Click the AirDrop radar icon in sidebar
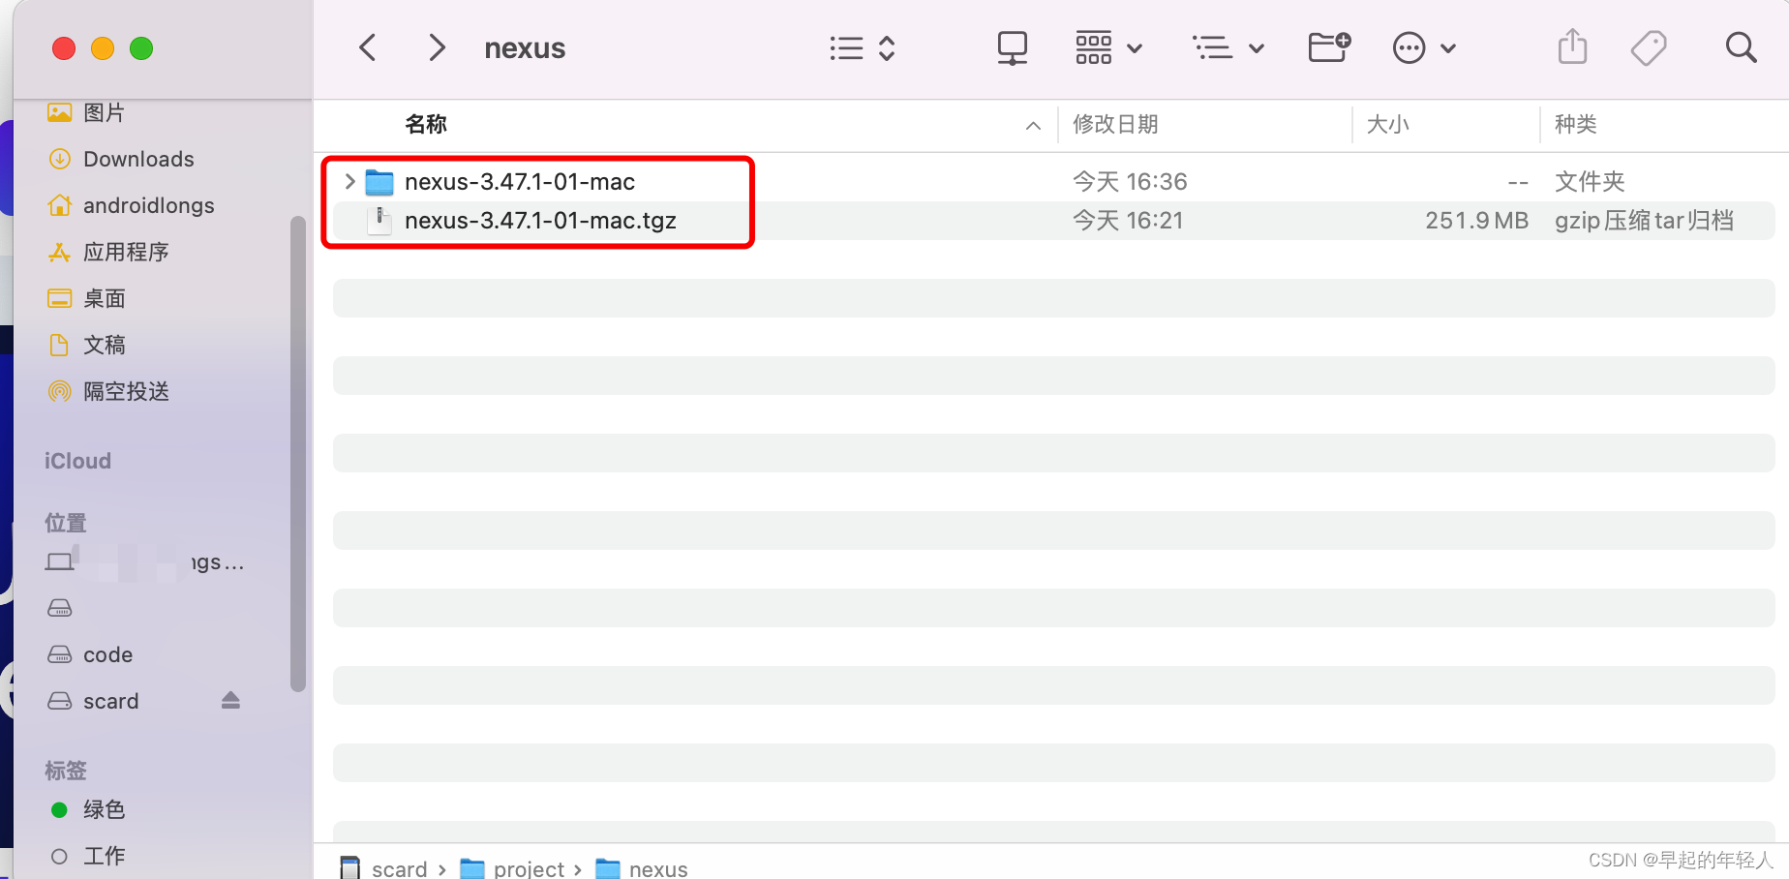The image size is (1789, 879). (x=60, y=391)
